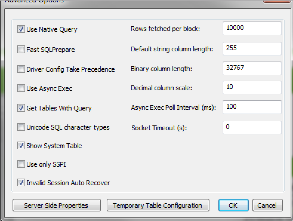Viewport: 293px width, 221px height.
Task: Uncheck the Use Native Query checkbox
Action: 21,29
